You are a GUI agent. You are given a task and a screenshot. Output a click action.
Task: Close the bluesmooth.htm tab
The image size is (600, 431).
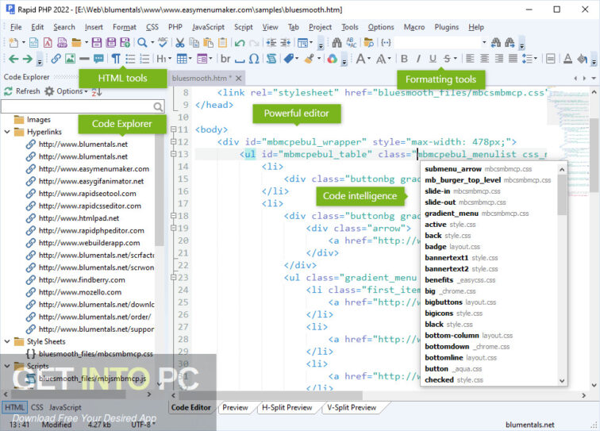(x=238, y=78)
